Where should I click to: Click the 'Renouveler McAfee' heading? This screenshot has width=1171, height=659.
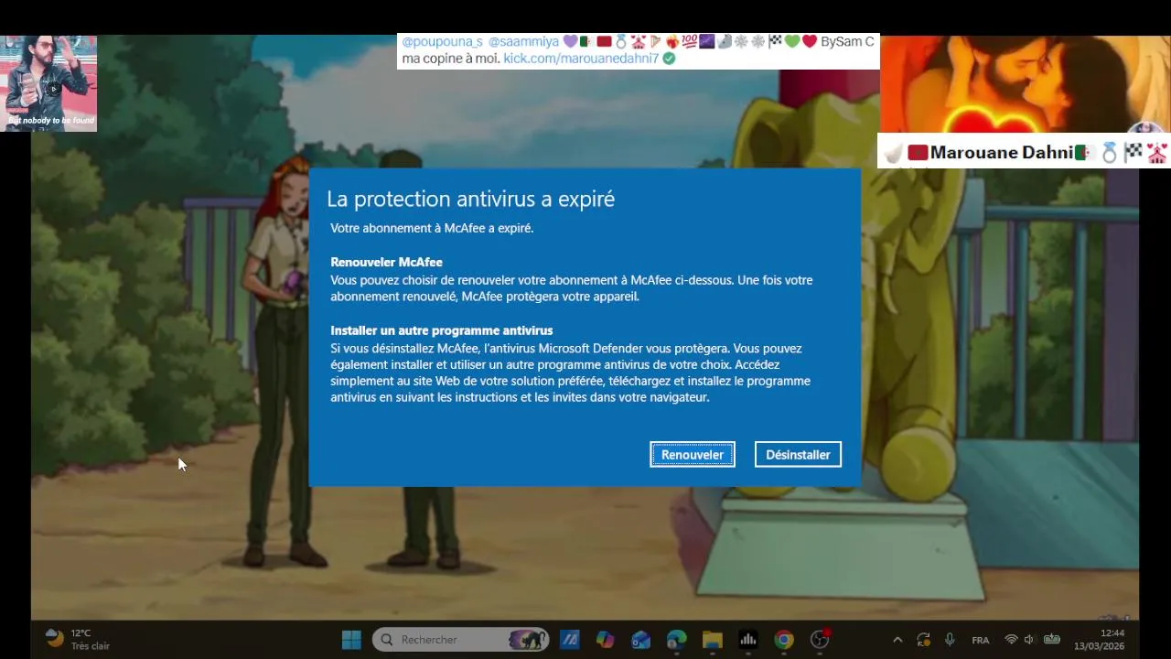pos(386,263)
